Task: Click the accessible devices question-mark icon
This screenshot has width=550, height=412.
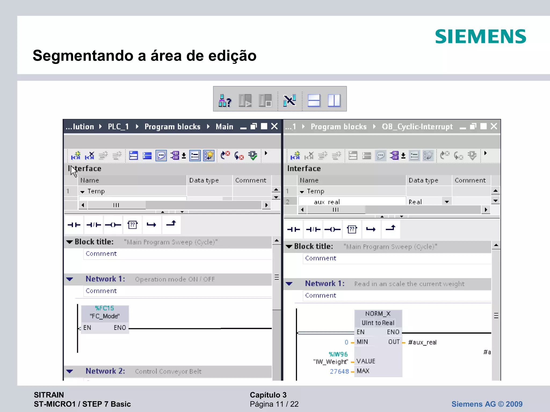Action: pyautogui.click(x=225, y=101)
